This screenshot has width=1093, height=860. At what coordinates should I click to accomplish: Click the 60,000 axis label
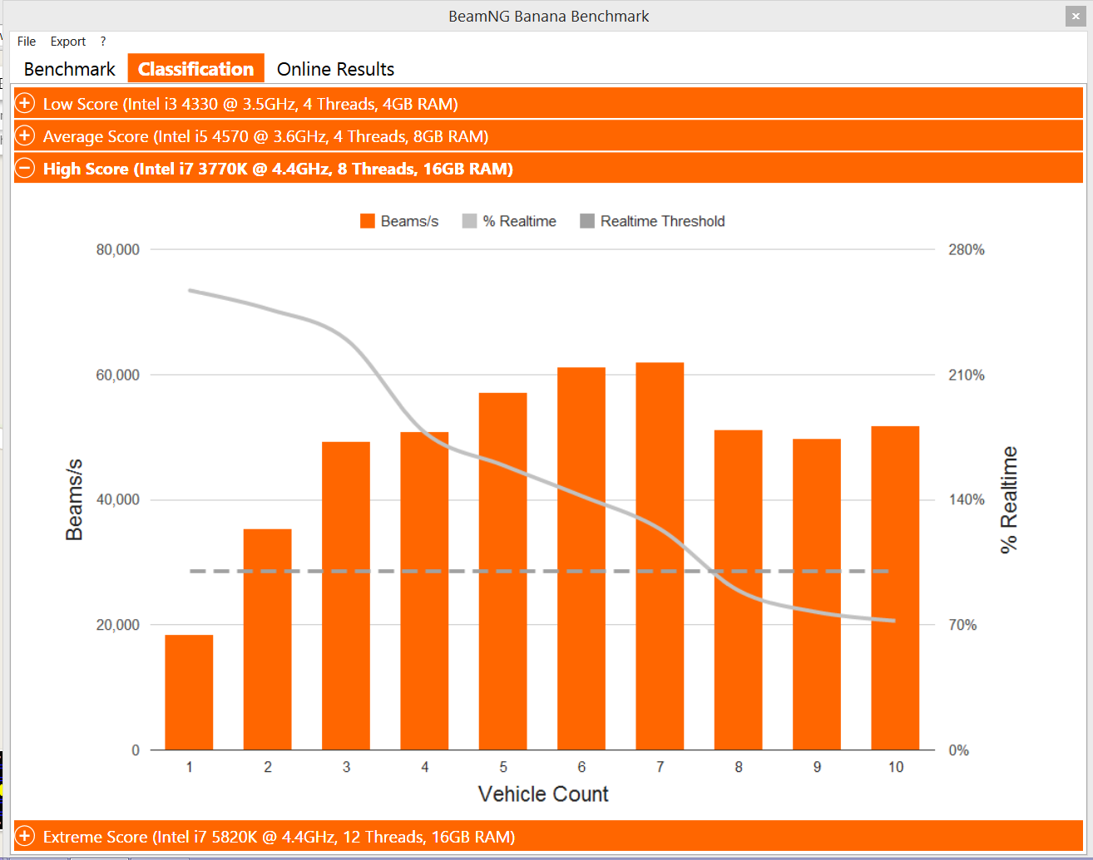point(118,376)
